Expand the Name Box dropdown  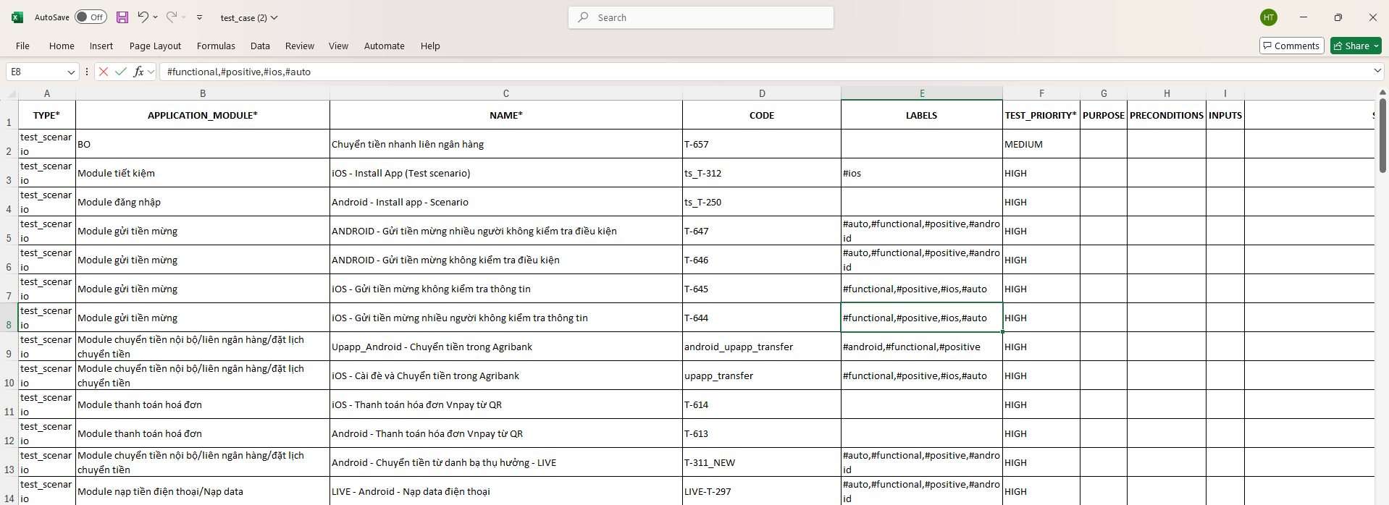coord(71,72)
